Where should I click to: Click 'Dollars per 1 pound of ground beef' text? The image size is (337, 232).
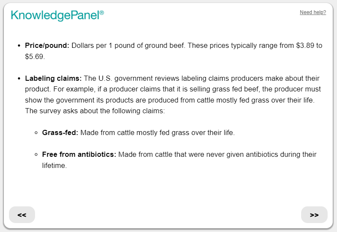[x=128, y=45]
